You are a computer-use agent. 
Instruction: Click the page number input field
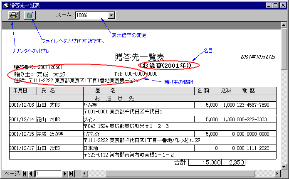48,174
